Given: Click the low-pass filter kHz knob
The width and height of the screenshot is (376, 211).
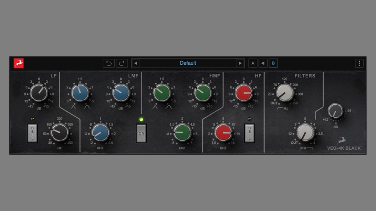Looking at the screenshot, I should [x=305, y=133].
